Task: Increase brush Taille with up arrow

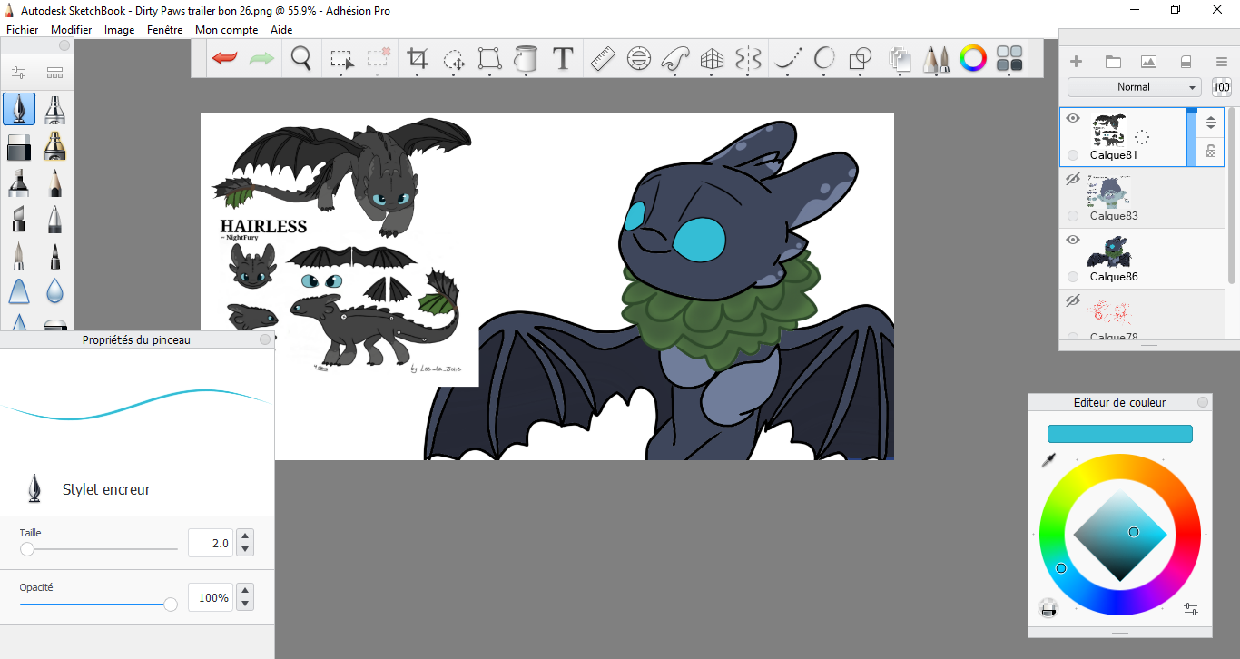Action: (x=244, y=536)
